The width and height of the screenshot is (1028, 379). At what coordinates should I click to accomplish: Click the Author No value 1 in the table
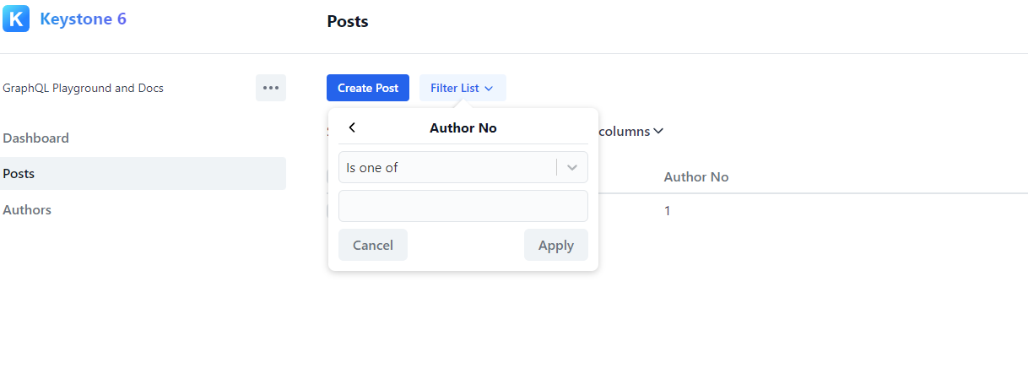tap(667, 211)
